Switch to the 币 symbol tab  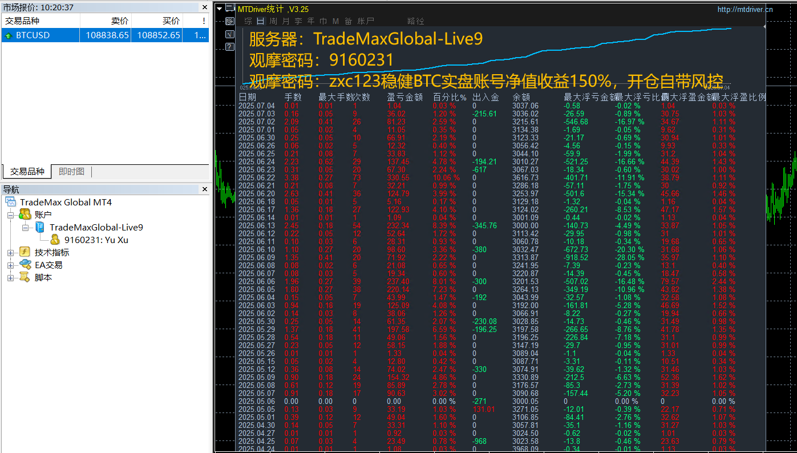click(x=323, y=21)
